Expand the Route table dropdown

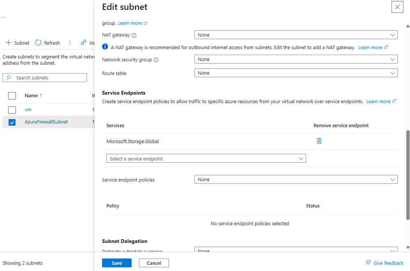click(295, 73)
